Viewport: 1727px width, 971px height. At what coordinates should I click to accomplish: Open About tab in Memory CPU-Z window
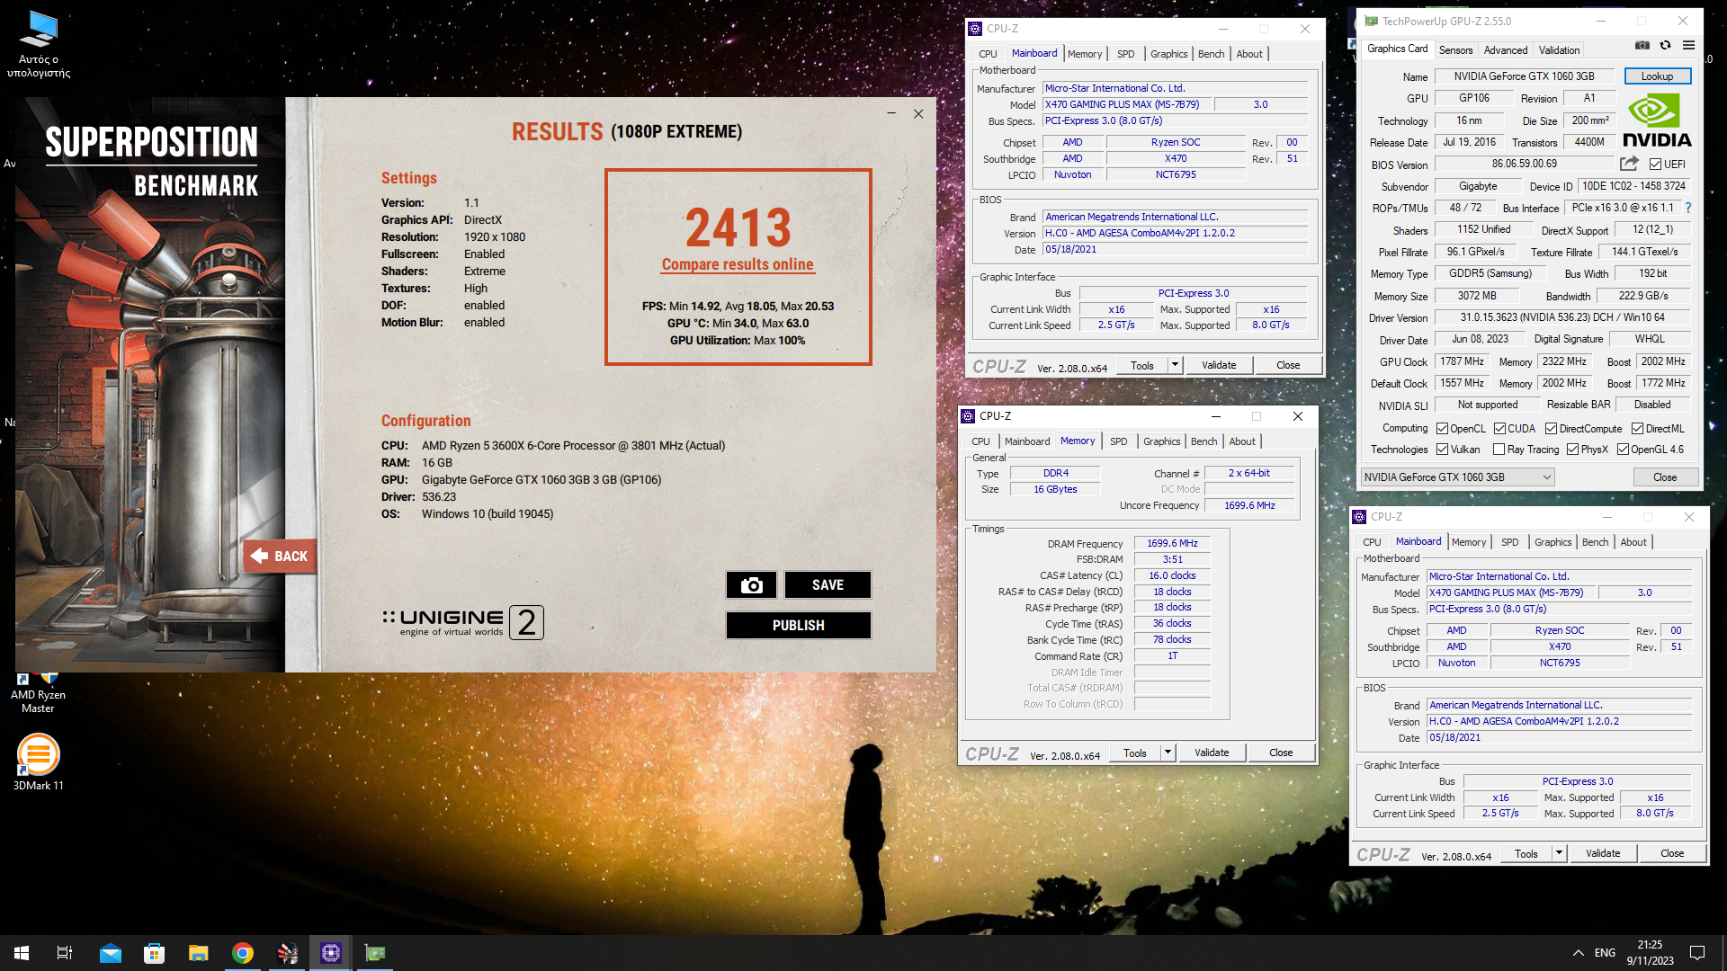coord(1241,441)
